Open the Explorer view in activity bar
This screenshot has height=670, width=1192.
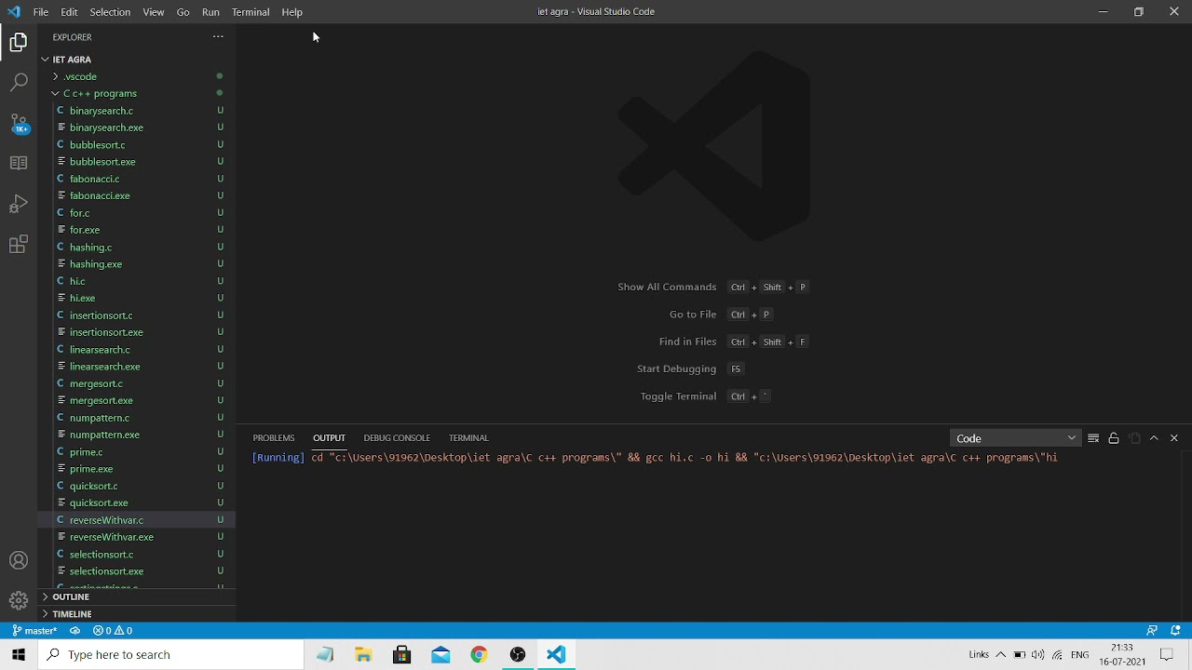[19, 42]
